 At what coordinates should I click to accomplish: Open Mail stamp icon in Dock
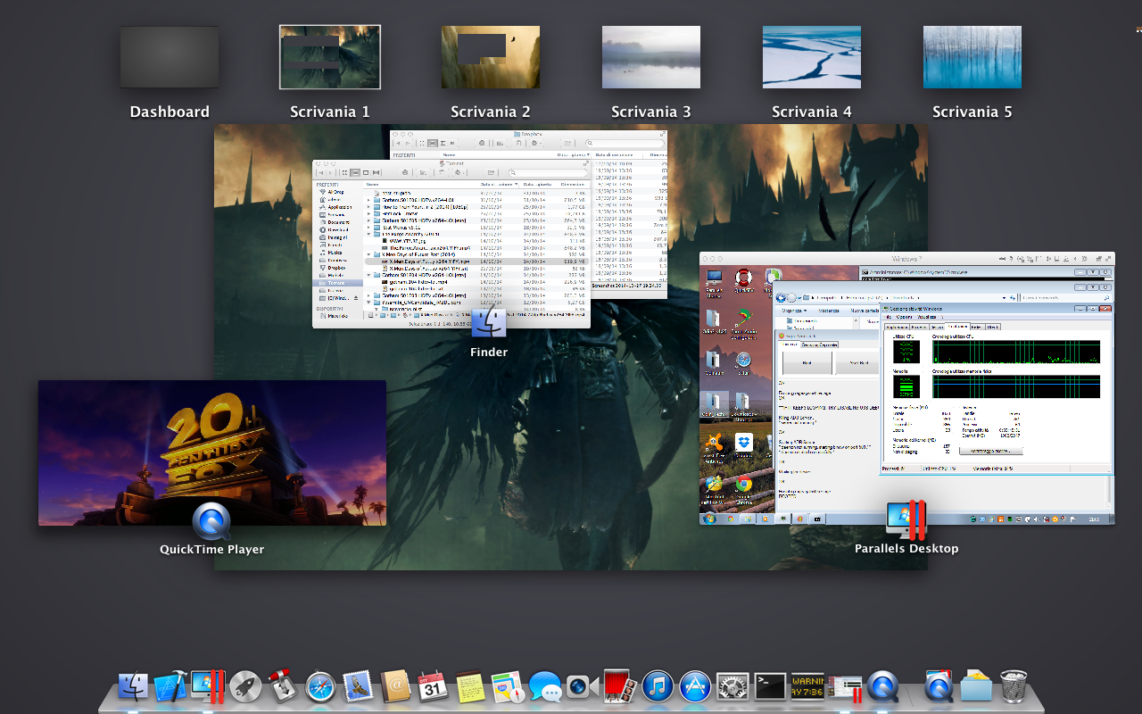[358, 686]
